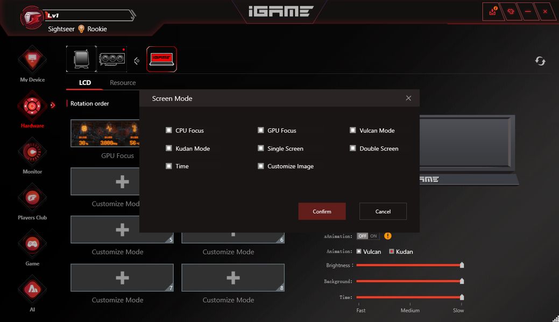The width and height of the screenshot is (559, 322).
Task: Select the Hardware sidebar icon
Action: coord(32,106)
